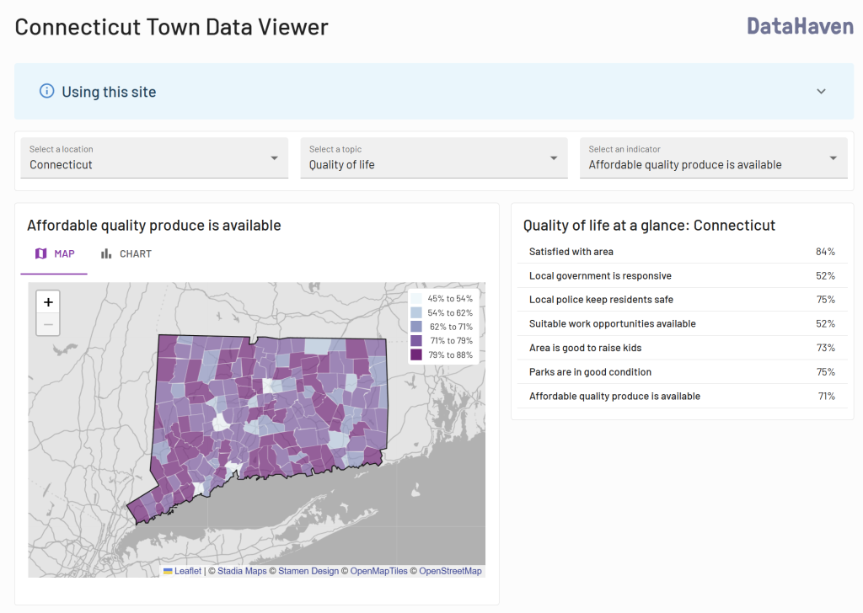This screenshot has height=613, width=863.
Task: Click the info icon in the Using this site banner
Action: point(47,91)
